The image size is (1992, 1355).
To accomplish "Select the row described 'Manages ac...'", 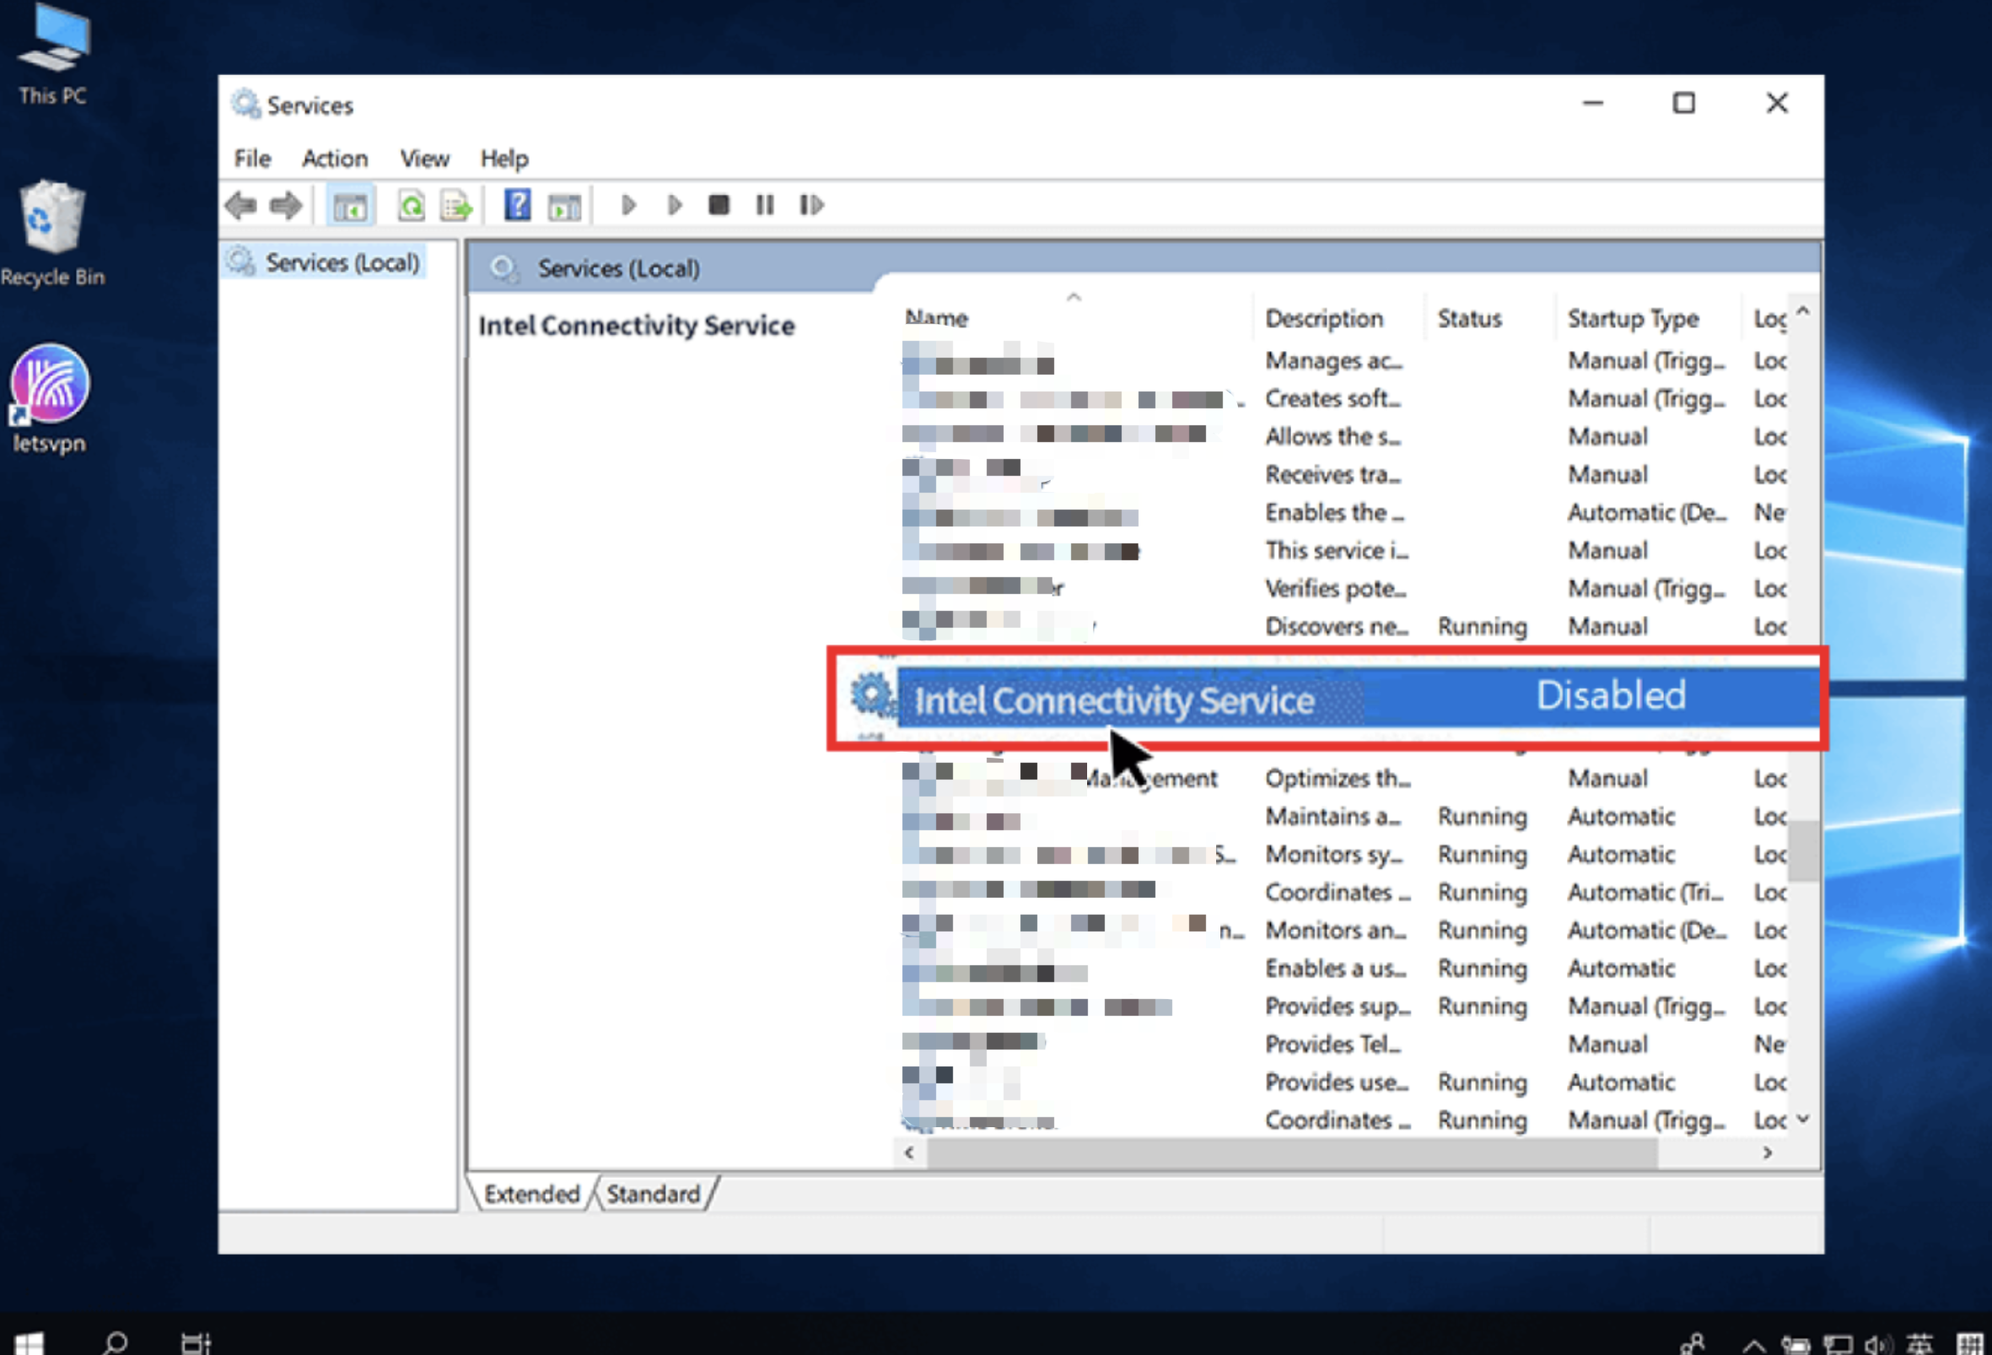I will click(x=1344, y=361).
